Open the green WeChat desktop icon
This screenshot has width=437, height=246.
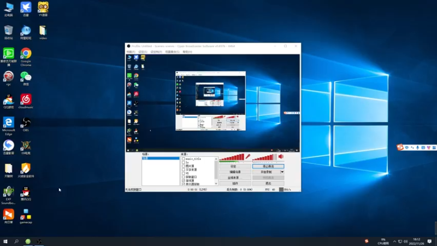(x=26, y=78)
